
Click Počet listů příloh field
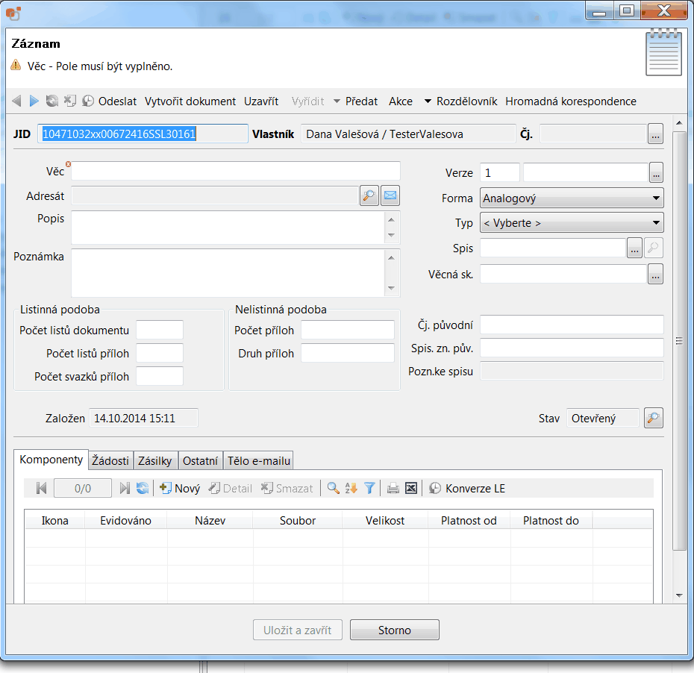[x=160, y=353]
